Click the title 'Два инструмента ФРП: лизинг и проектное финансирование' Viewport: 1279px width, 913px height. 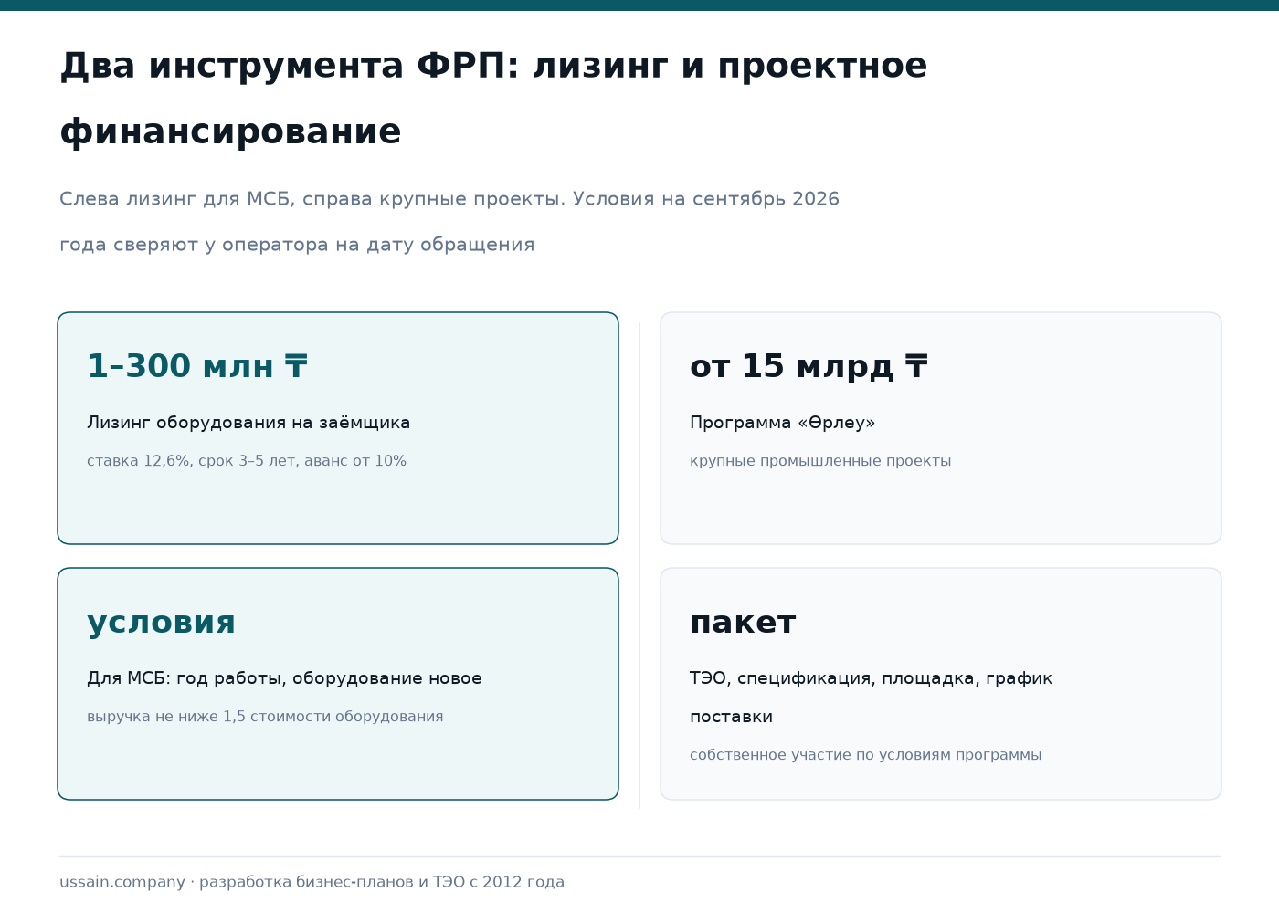[x=493, y=99]
